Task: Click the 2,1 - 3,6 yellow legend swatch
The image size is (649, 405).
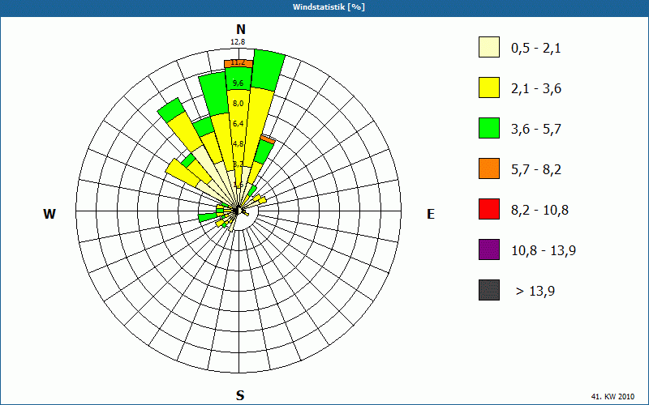Action: point(489,87)
